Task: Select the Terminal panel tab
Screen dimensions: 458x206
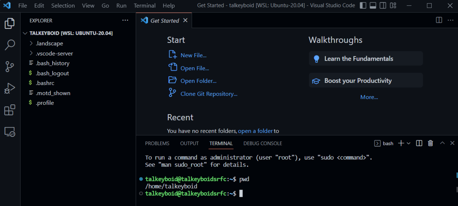Action: pos(221,143)
